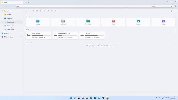Open Windows taskbar search
The height and width of the screenshot is (100, 178).
[75, 98]
